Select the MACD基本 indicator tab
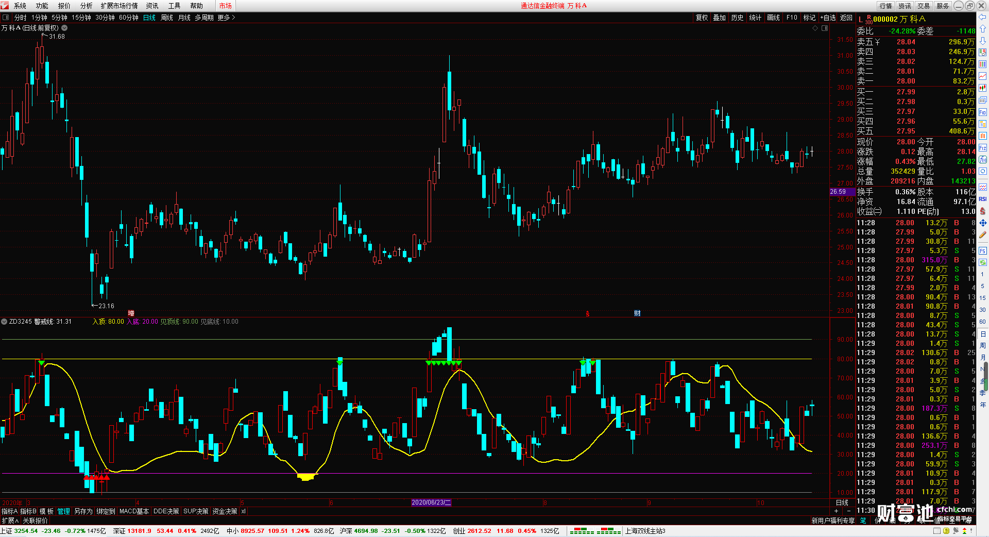The image size is (989, 537). [x=134, y=511]
